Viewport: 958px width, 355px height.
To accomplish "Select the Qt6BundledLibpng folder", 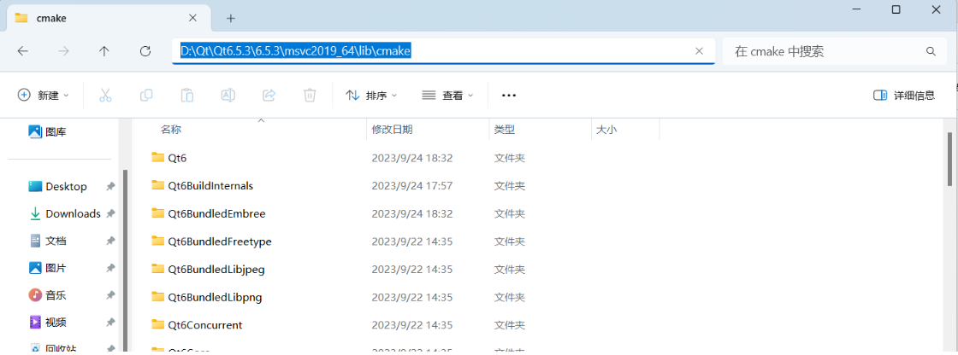I will pos(215,297).
